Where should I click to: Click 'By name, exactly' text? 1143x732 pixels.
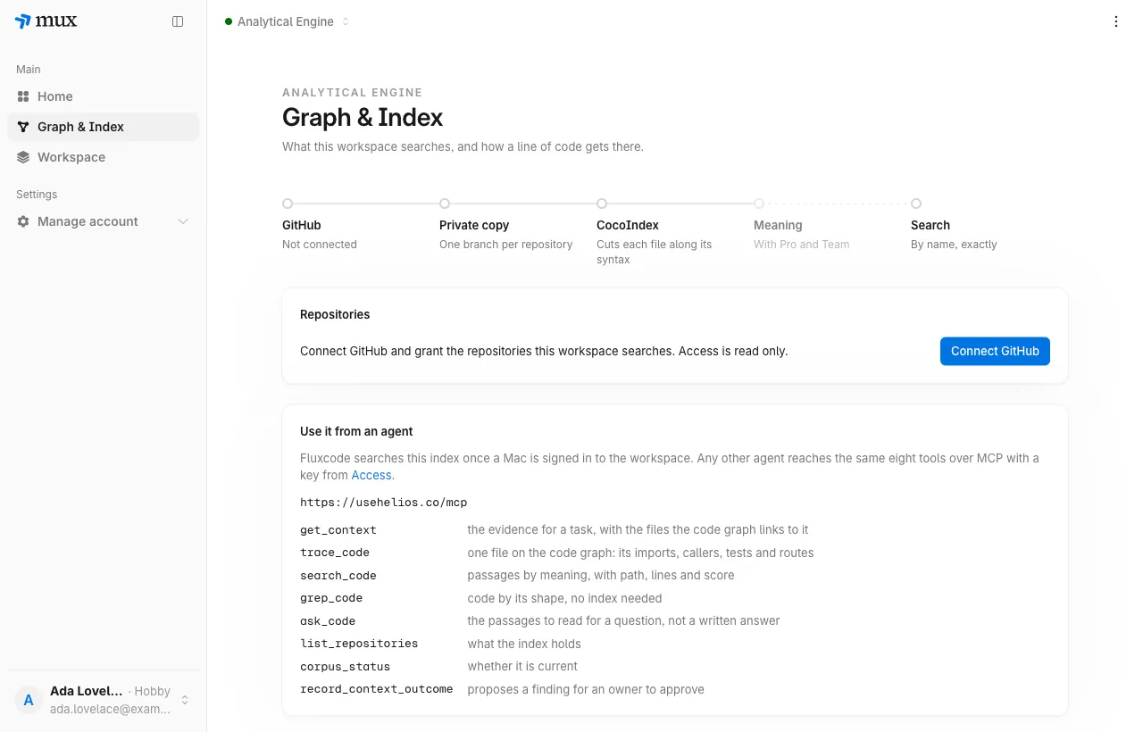point(954,245)
